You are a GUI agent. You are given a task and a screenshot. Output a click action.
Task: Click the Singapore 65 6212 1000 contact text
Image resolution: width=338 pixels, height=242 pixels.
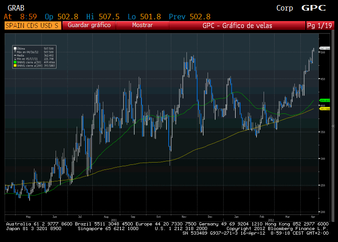pos(108,229)
